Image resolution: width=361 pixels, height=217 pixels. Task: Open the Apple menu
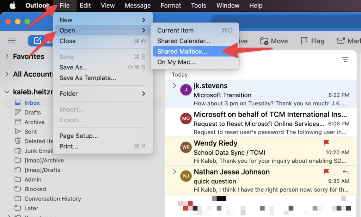12,5
